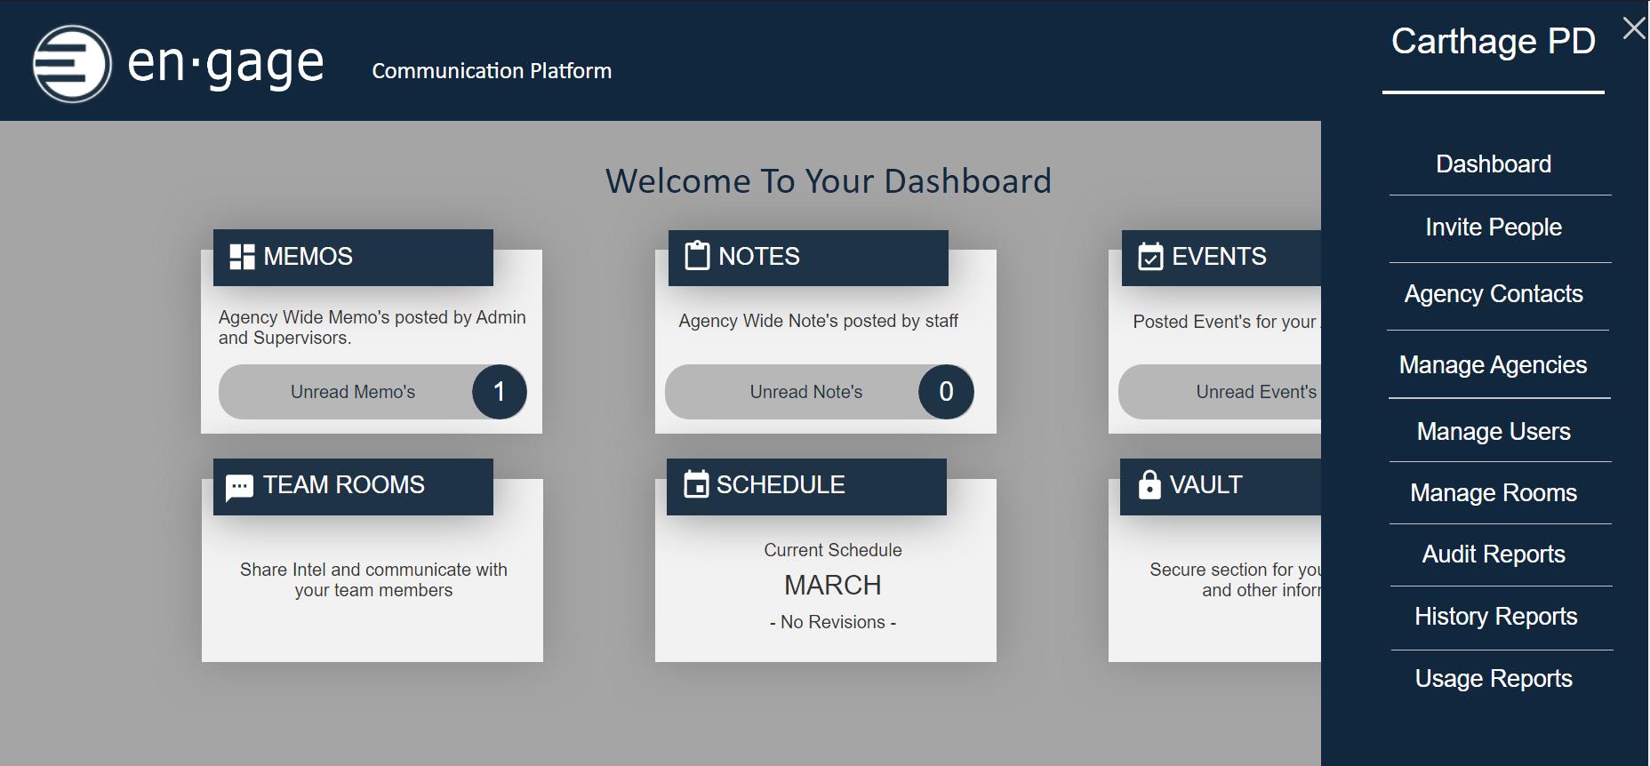
Task: Click the Memos grid icon
Action: pyautogui.click(x=242, y=257)
